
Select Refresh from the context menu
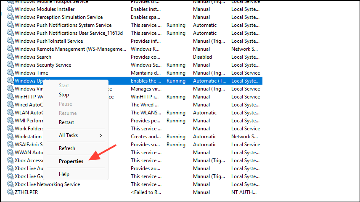click(x=67, y=148)
